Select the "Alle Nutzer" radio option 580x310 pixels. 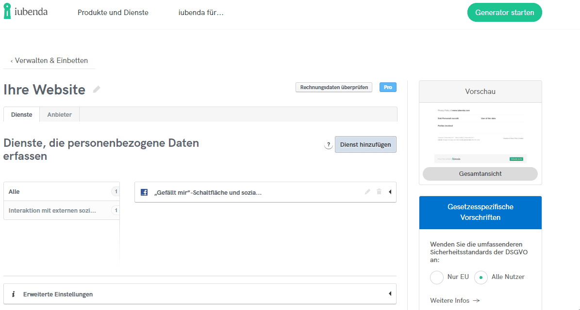481,277
